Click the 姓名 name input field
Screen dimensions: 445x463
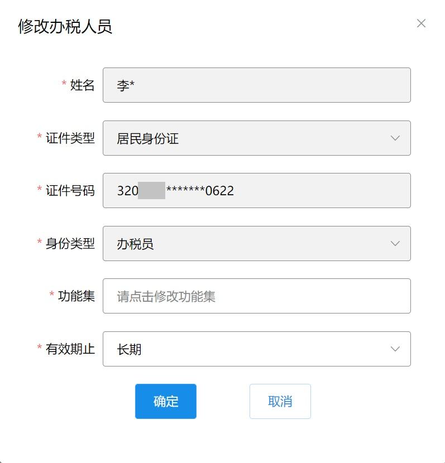coord(256,85)
